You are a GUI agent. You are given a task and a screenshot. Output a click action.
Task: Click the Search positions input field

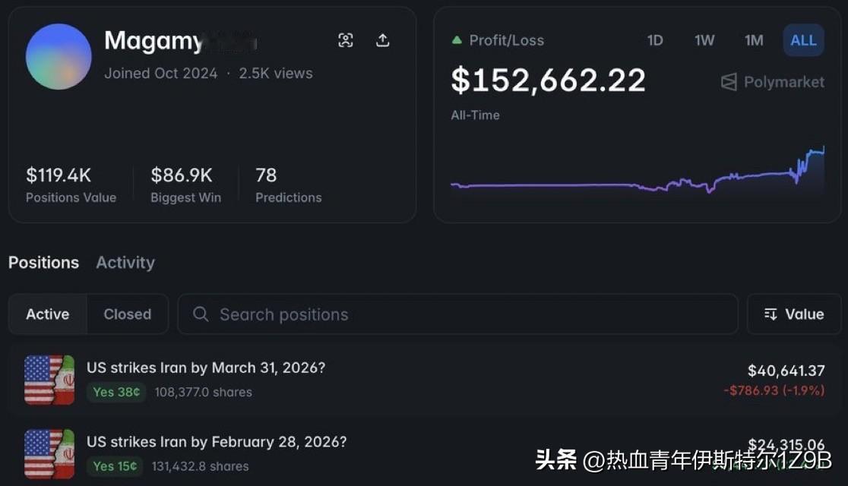point(380,314)
